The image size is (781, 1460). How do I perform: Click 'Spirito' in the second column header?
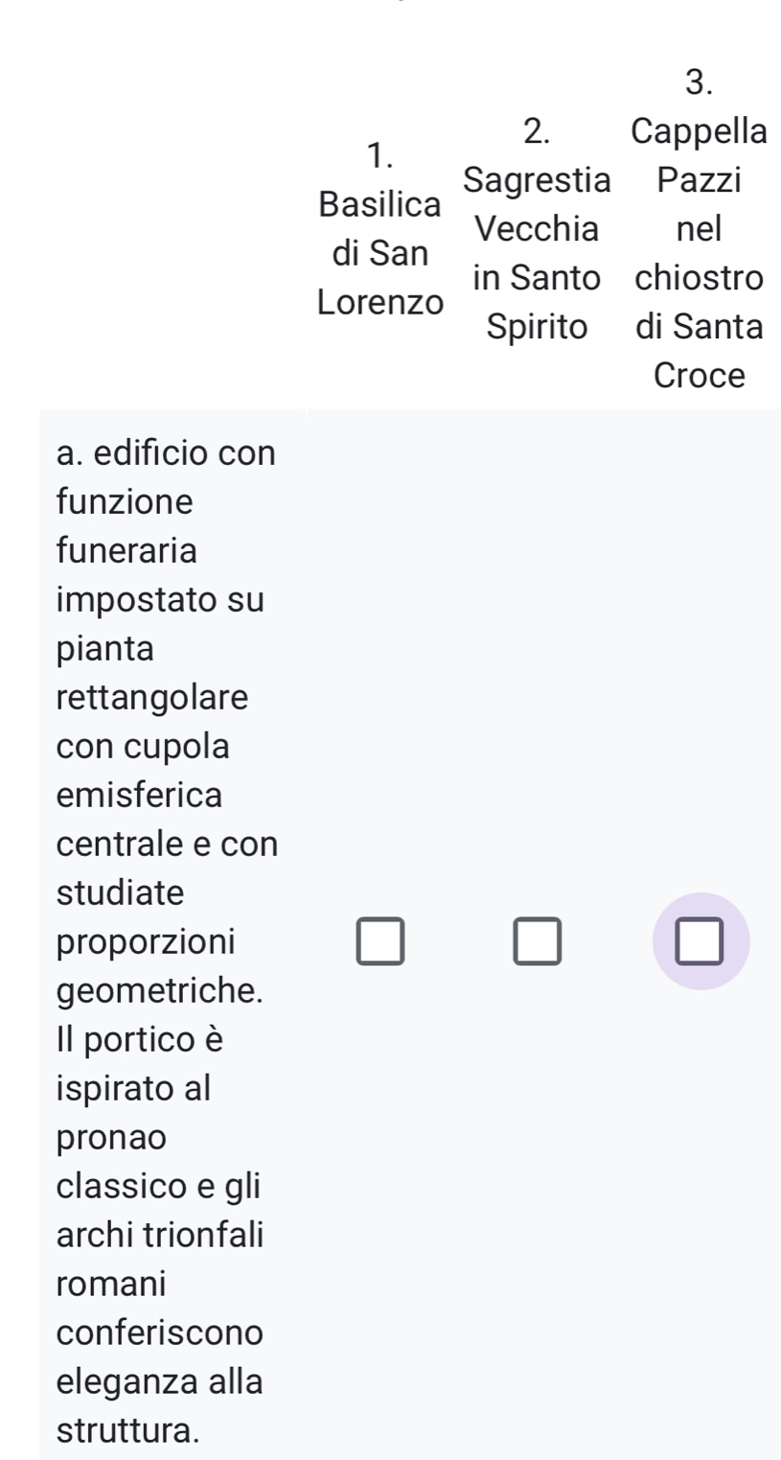537,328
